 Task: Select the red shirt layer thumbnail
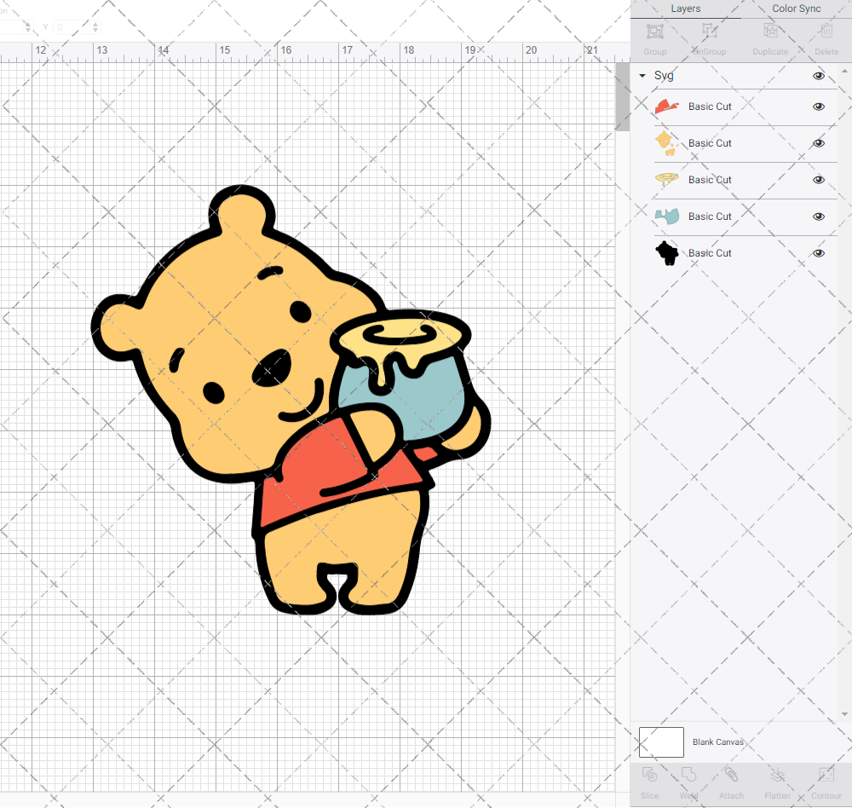[x=667, y=107]
